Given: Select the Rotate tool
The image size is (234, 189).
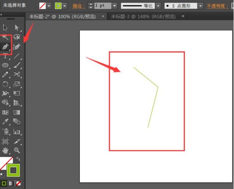Looking at the screenshot, I should pos(5,84).
